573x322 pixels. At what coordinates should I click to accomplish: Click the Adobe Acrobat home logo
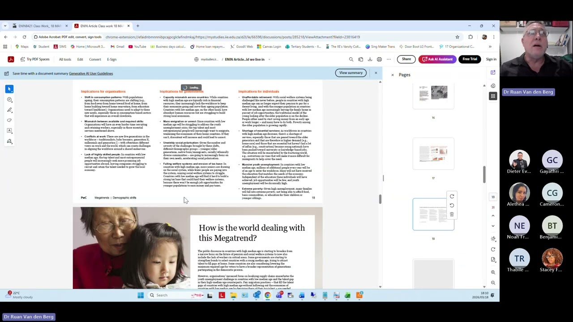[x=11, y=59]
